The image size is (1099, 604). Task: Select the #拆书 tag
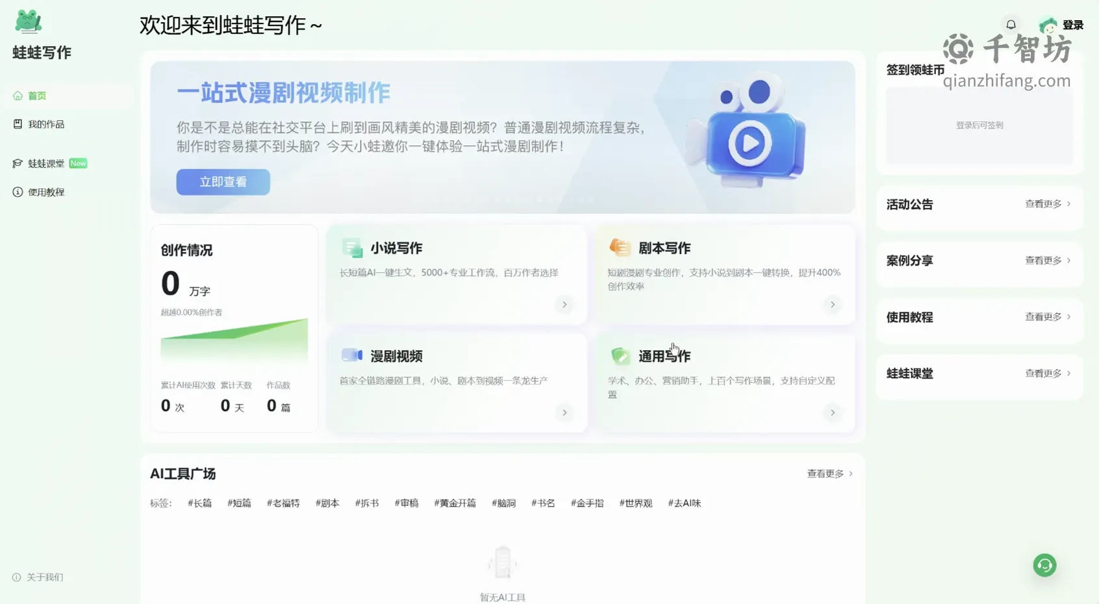(367, 503)
